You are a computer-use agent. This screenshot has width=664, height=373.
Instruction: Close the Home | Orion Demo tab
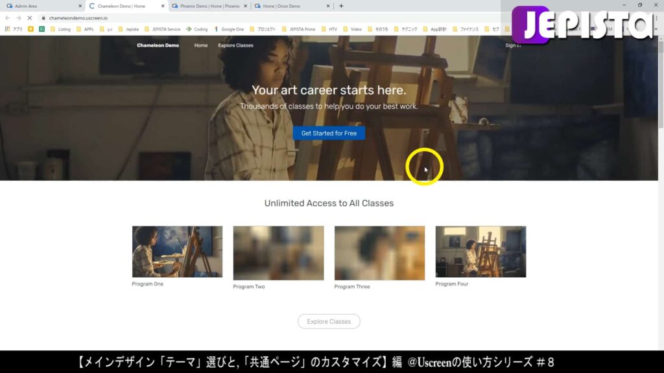328,6
